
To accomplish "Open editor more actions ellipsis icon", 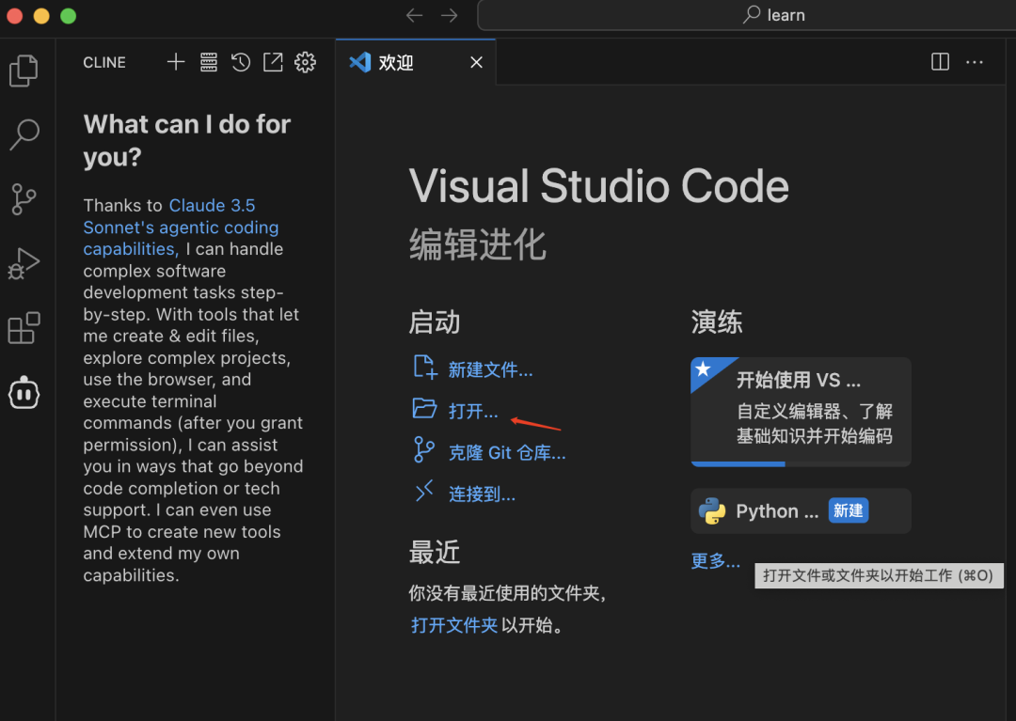I will [x=975, y=61].
